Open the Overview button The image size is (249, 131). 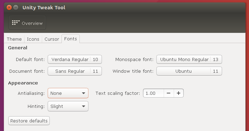click(x=27, y=22)
